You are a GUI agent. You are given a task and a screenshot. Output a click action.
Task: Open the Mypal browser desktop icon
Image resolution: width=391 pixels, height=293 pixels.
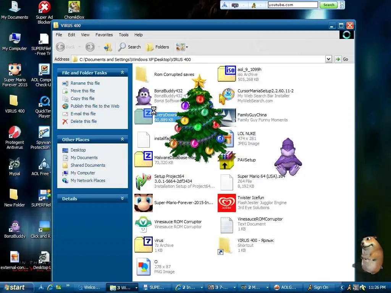pos(15,166)
